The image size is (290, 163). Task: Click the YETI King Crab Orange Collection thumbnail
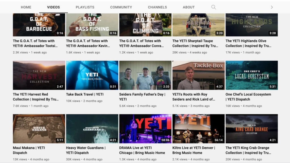pos(252,128)
